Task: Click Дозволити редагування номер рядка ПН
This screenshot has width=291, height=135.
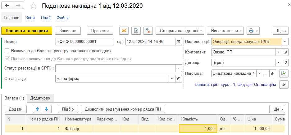Action: [x=123, y=109]
